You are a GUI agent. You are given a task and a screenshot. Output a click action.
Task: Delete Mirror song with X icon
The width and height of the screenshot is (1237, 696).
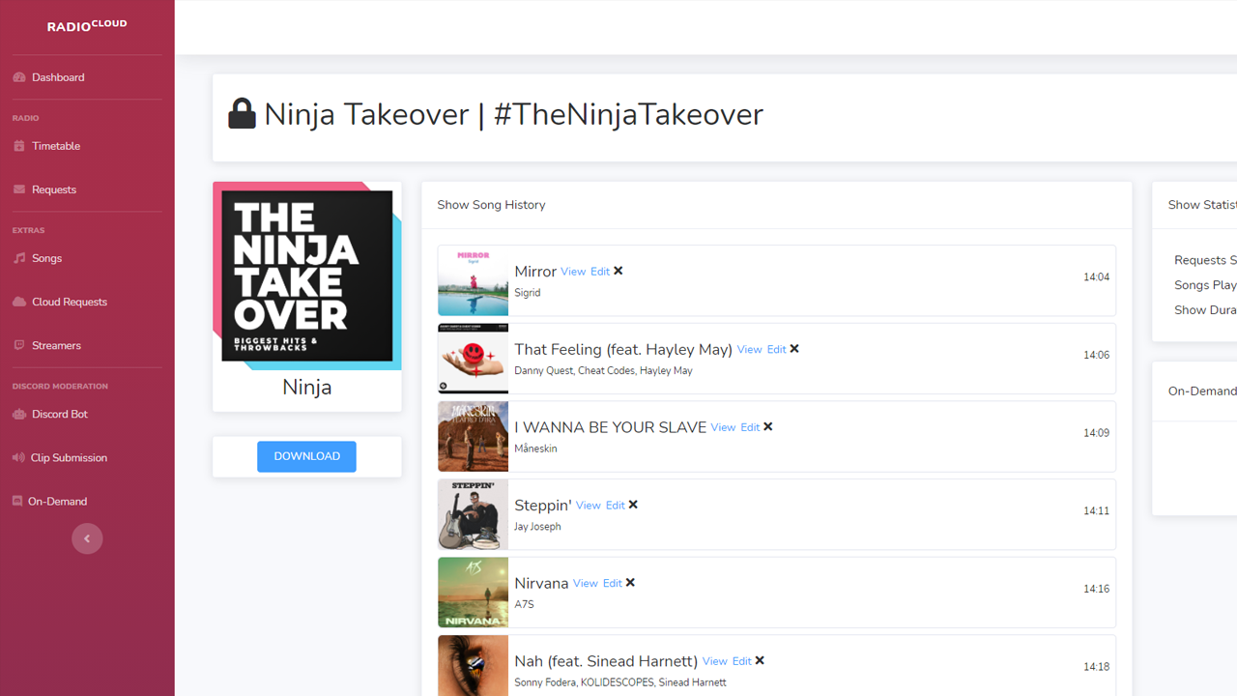click(x=618, y=272)
